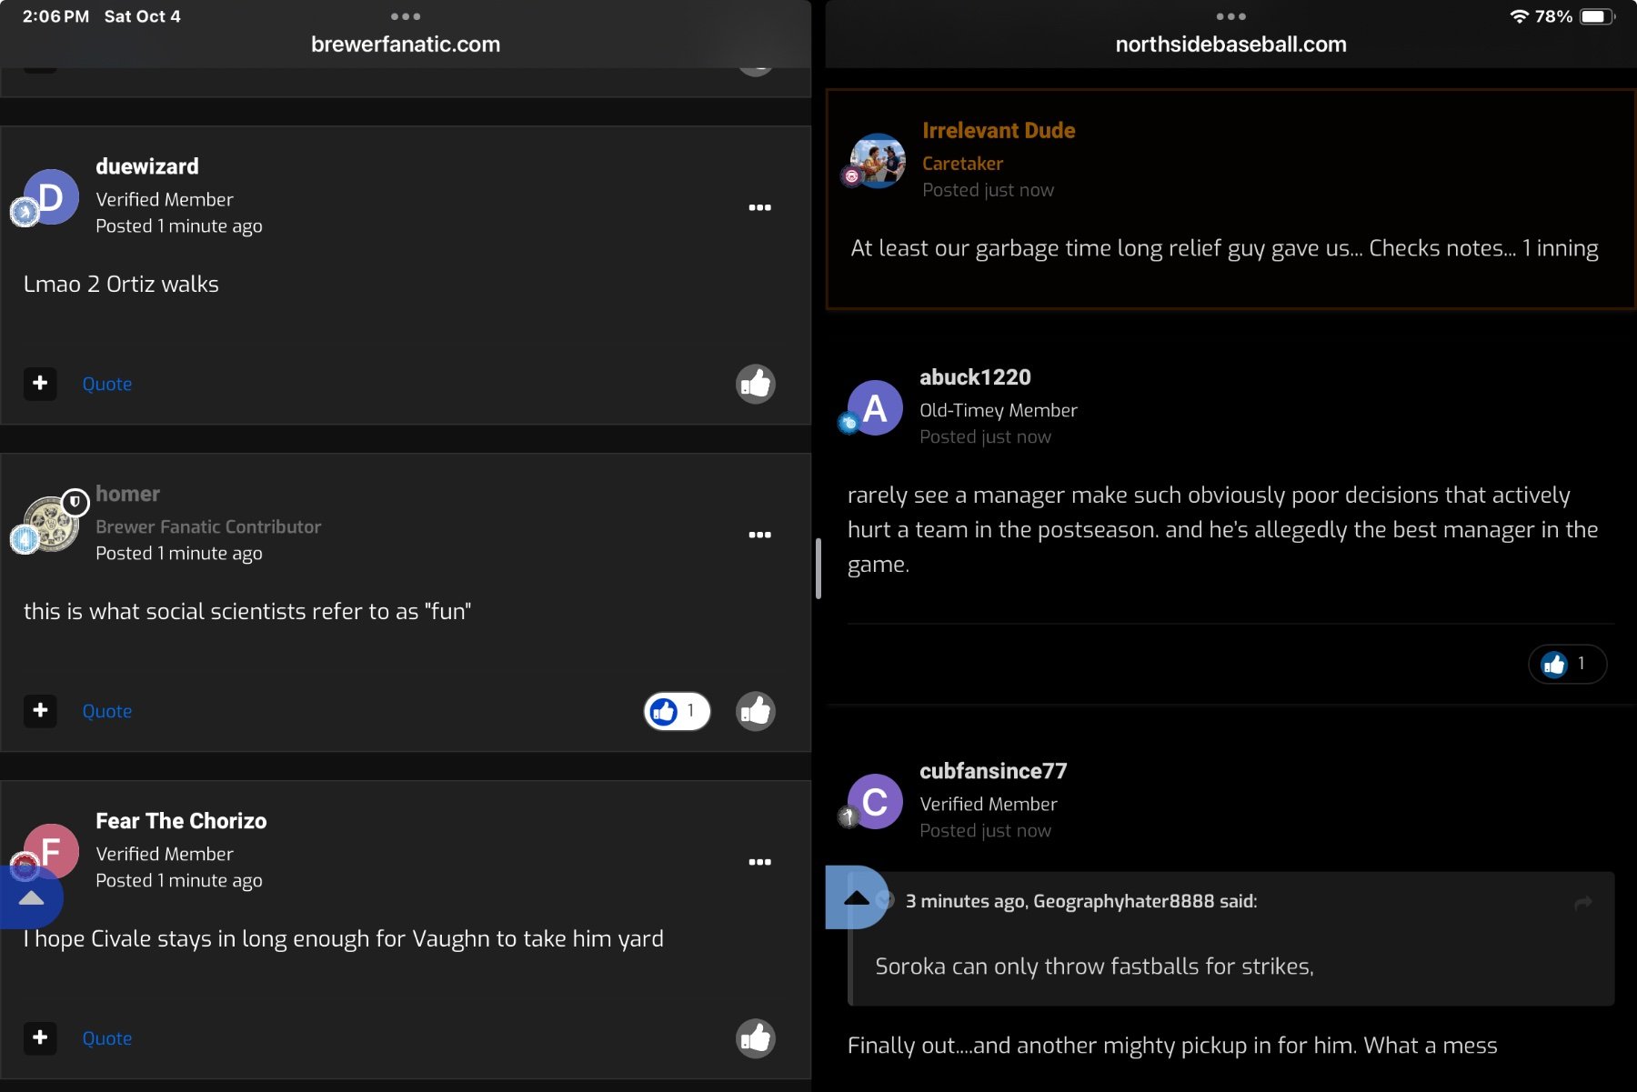
Task: Open homer's coin avatar
Action: (x=52, y=524)
